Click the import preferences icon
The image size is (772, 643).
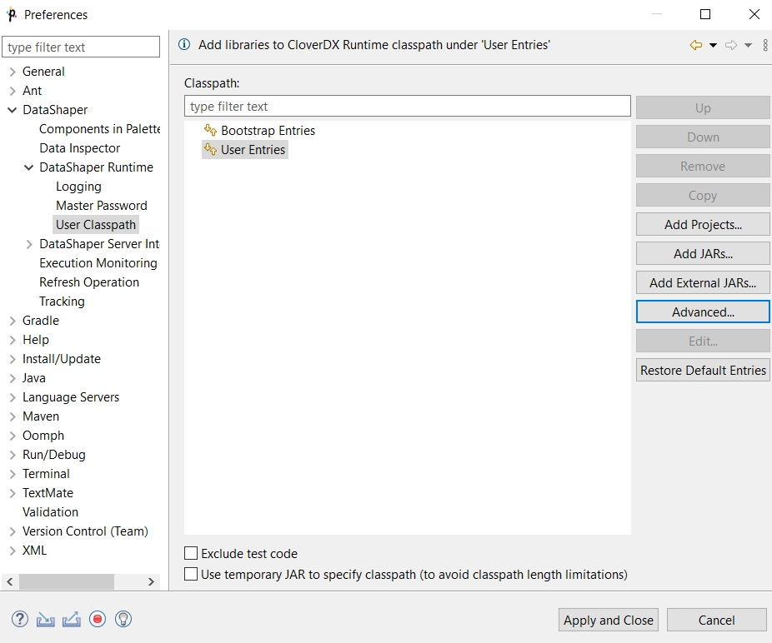[x=46, y=619]
